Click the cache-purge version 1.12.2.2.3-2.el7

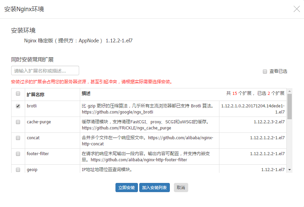point(269,122)
